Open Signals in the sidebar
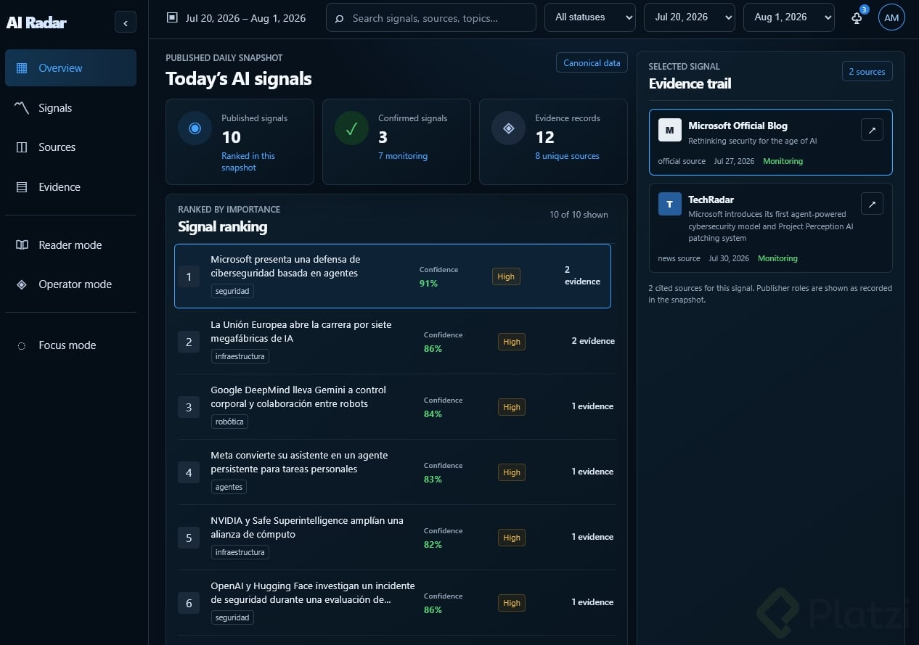919x645 pixels. [x=70, y=107]
